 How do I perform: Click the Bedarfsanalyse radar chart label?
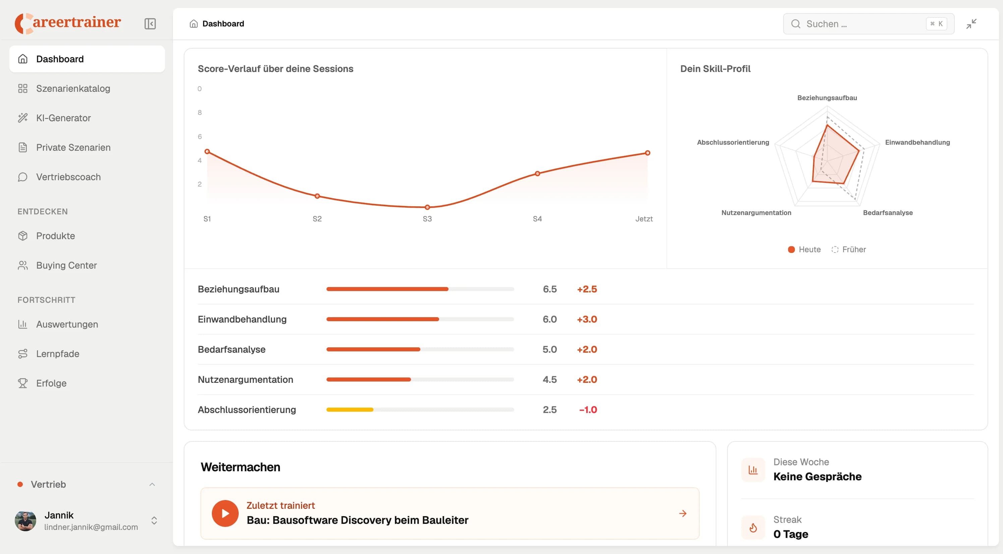coord(888,213)
